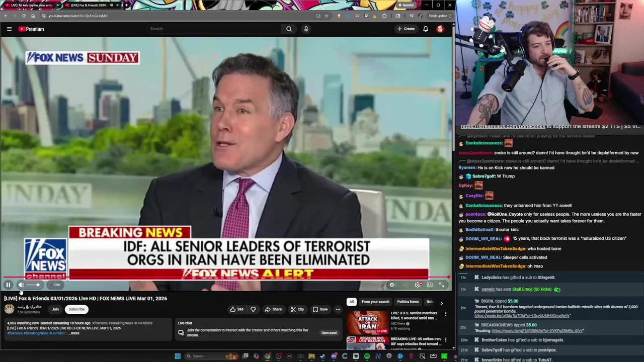
Task: Select Politics News filter chip
Action: pos(408,302)
